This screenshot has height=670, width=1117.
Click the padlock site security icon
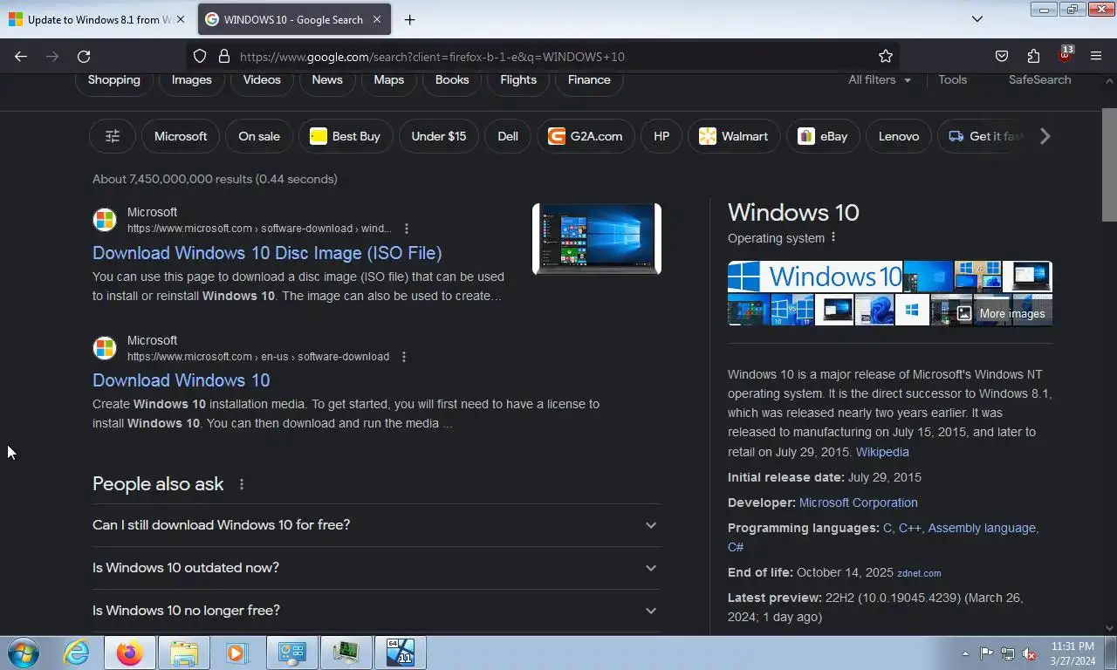224,56
